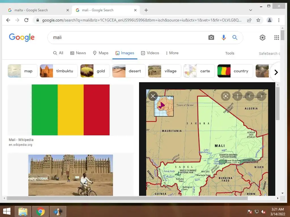The image size is (290, 217).
Task: Open Chrome's three-dot menu
Action: [279, 20]
